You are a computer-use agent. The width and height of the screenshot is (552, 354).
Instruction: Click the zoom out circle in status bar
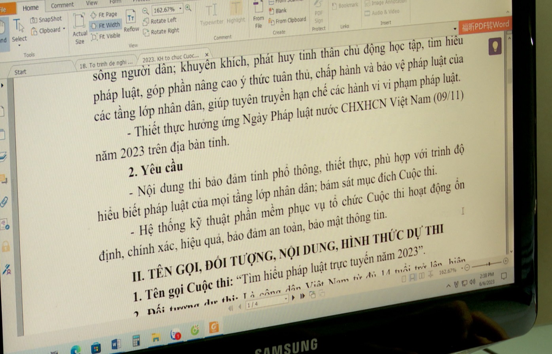pyautogui.click(x=467, y=267)
